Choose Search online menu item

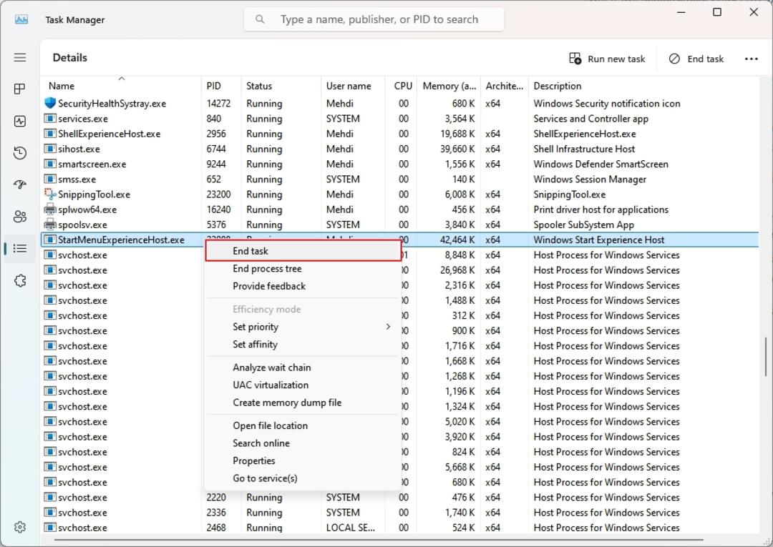303,443
